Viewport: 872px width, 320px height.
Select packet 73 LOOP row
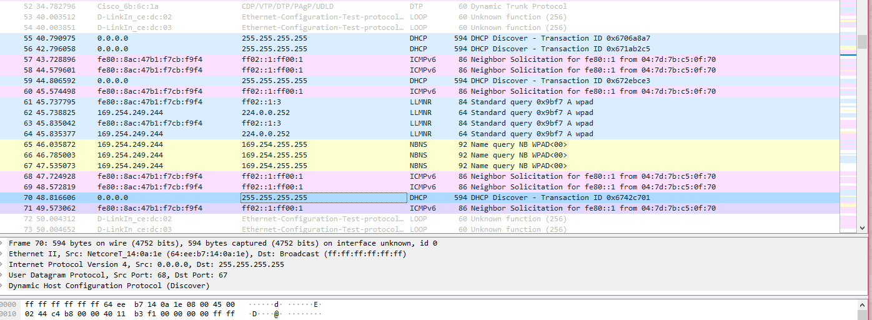pos(375,229)
